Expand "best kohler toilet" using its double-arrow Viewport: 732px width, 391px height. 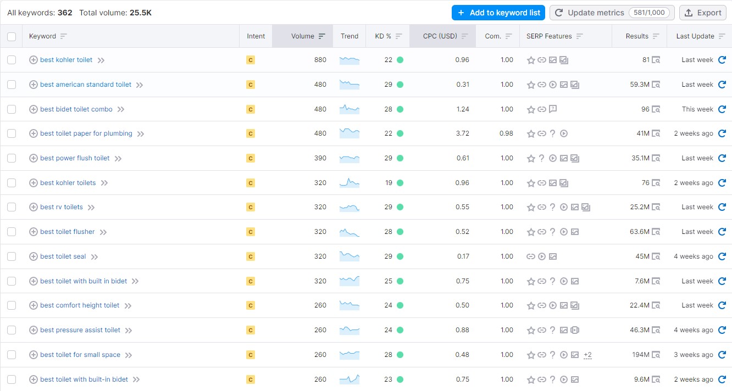(101, 60)
